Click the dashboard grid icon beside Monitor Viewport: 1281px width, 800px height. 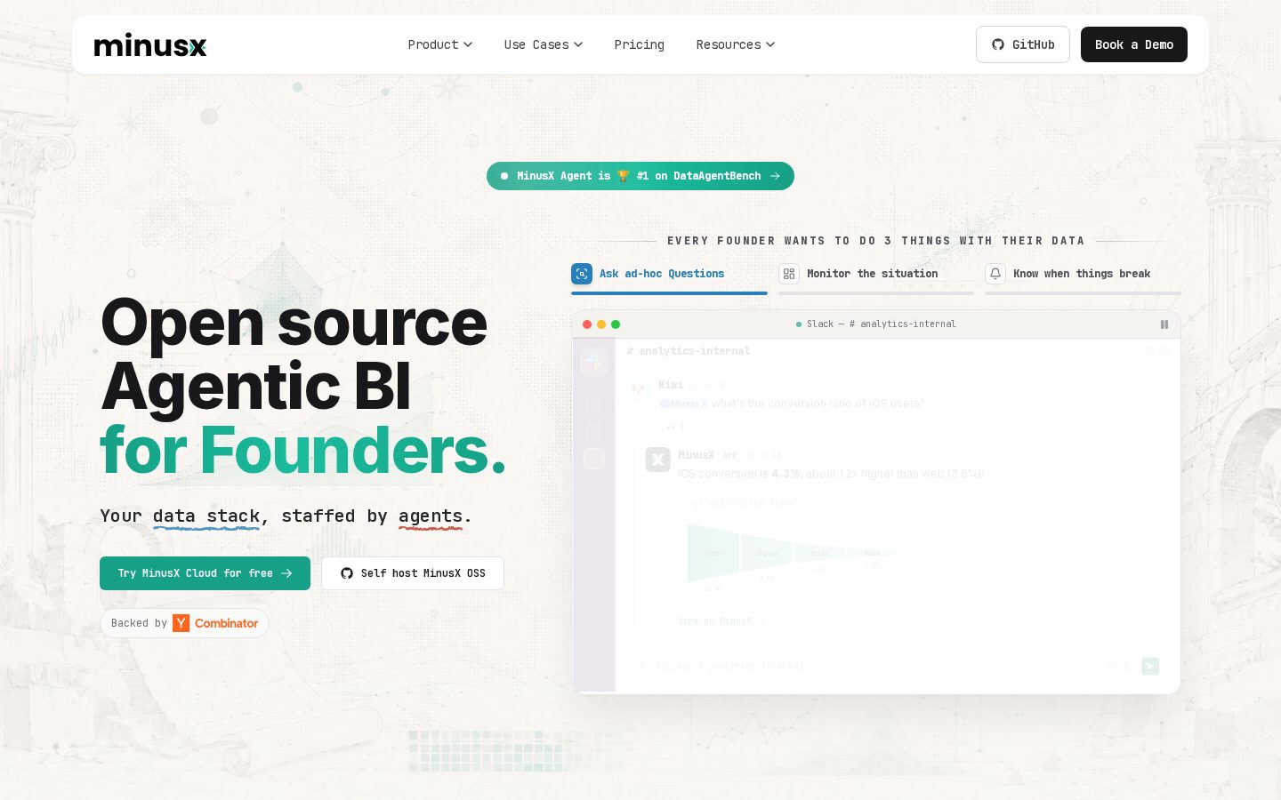pyautogui.click(x=789, y=274)
